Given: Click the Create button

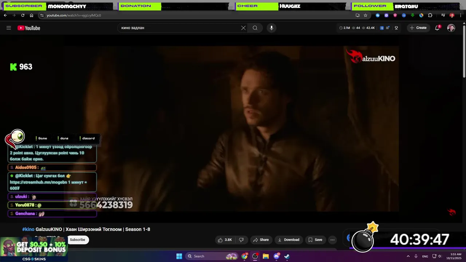Looking at the screenshot, I should [418, 28].
